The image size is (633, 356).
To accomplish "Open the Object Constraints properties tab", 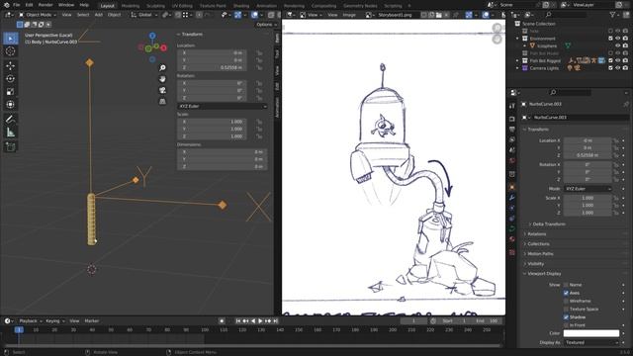I will coord(512,219).
